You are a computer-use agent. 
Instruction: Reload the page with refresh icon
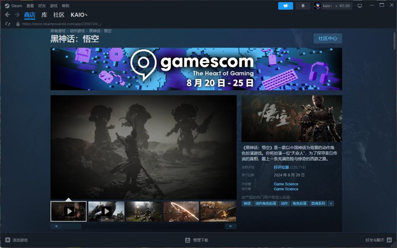(8, 24)
